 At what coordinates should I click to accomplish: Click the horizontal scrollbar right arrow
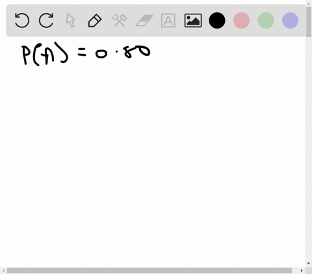tap(302, 271)
